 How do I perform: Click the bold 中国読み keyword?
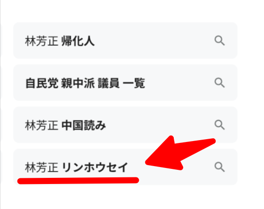[x=84, y=125]
